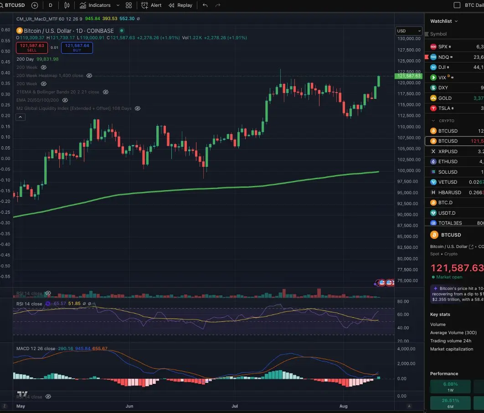Select GOLD in the watchlist
Image resolution: width=484 pixels, height=413 pixels.
(454, 98)
